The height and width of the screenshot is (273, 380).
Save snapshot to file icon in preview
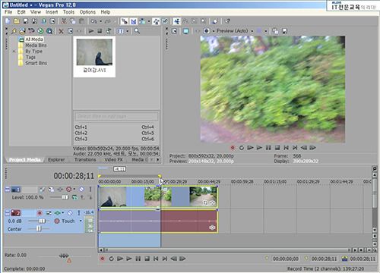284,31
